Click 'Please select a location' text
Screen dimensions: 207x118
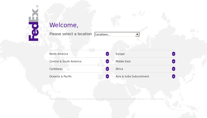click(x=71, y=34)
